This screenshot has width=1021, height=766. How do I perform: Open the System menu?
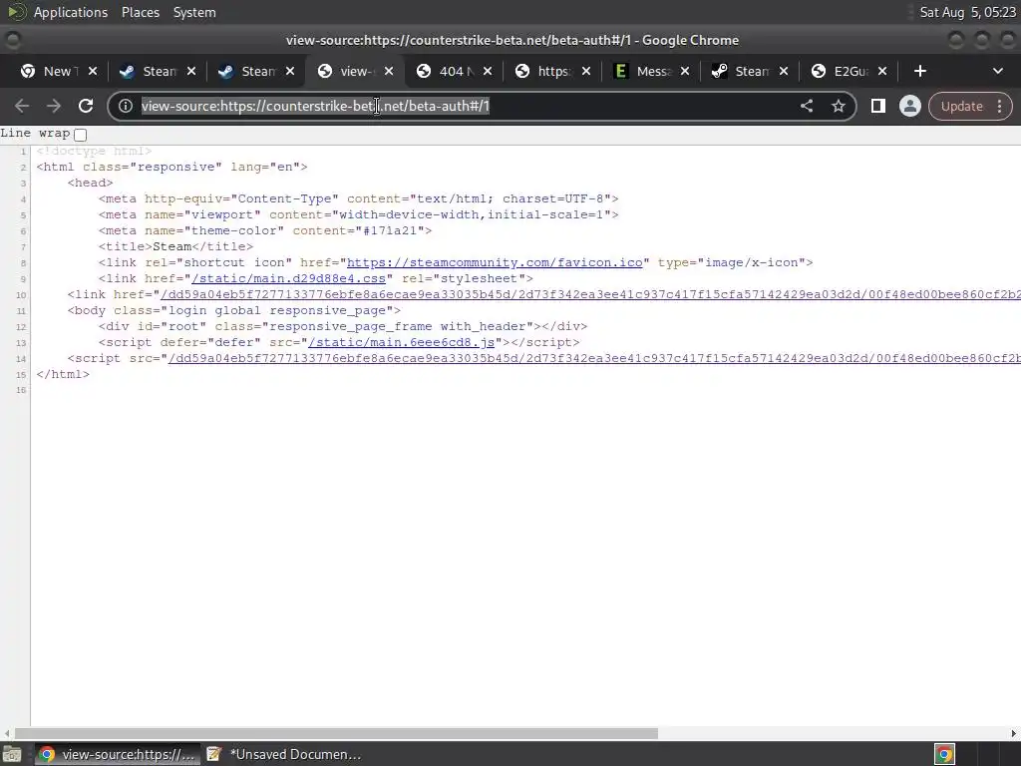194,12
